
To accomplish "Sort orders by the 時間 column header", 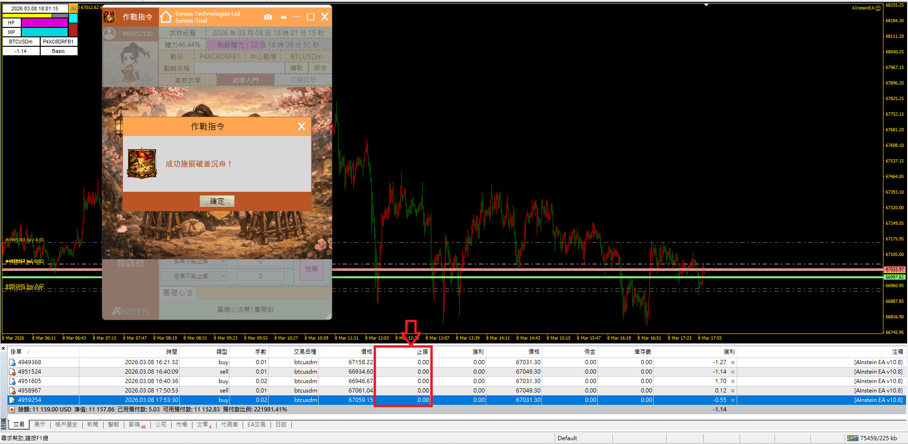I will [130, 352].
